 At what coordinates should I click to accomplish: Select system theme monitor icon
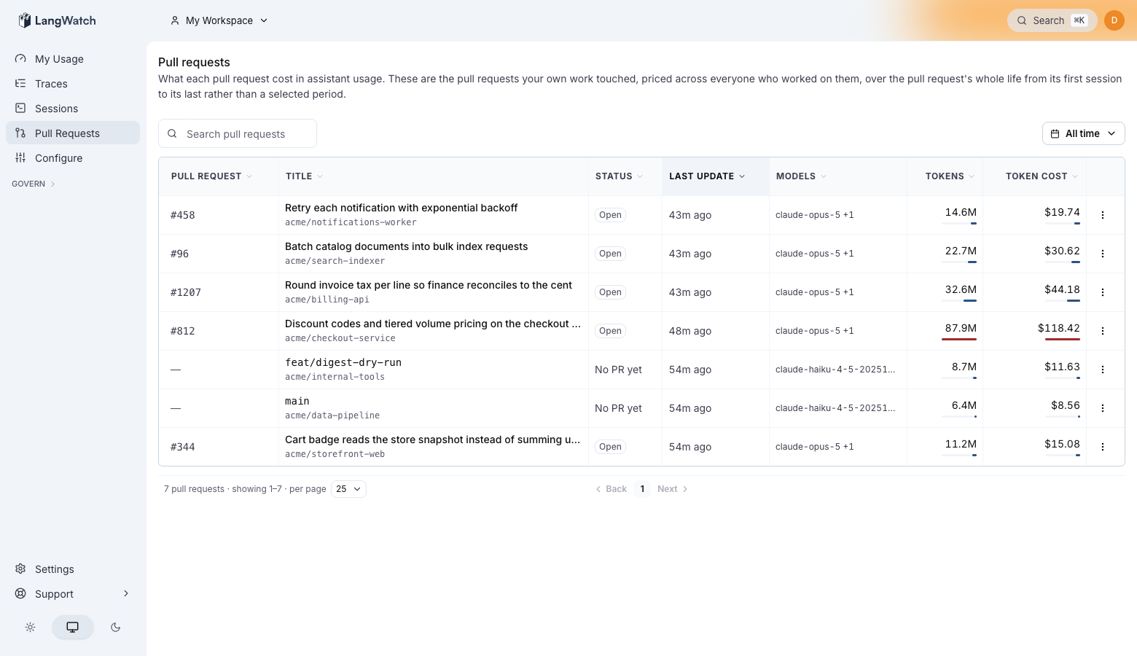pos(72,627)
